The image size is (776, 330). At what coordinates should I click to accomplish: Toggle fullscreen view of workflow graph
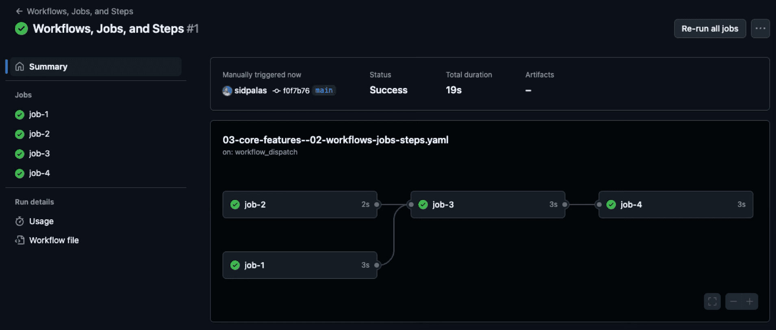(712, 302)
